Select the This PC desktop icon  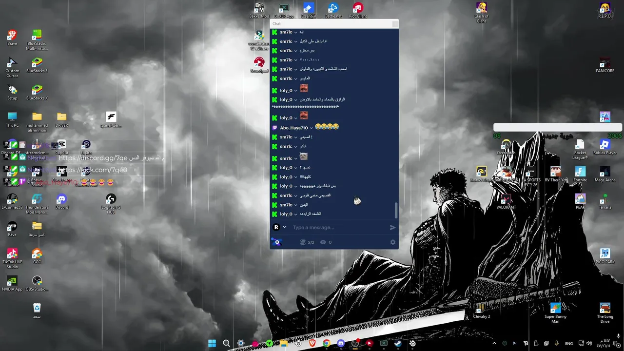[12, 119]
